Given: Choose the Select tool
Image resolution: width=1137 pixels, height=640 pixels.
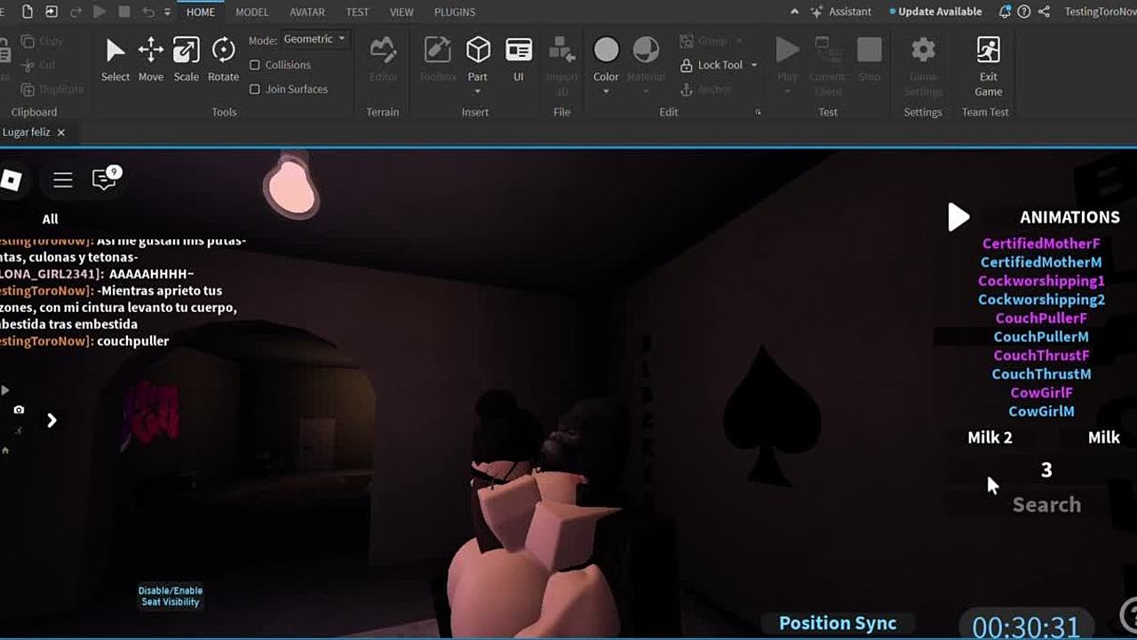Looking at the screenshot, I should tap(115, 59).
